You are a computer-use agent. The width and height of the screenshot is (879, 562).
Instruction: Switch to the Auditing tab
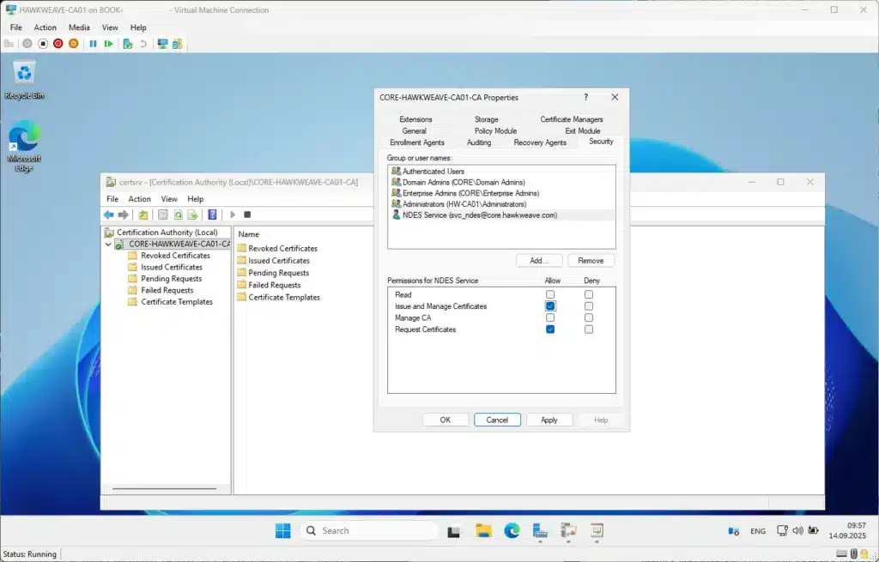[478, 142]
